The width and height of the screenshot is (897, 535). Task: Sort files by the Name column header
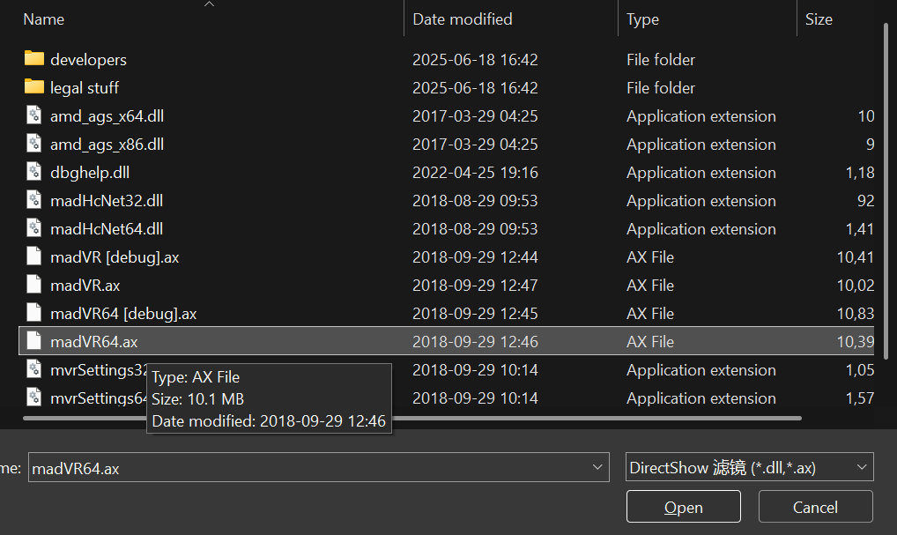(44, 19)
